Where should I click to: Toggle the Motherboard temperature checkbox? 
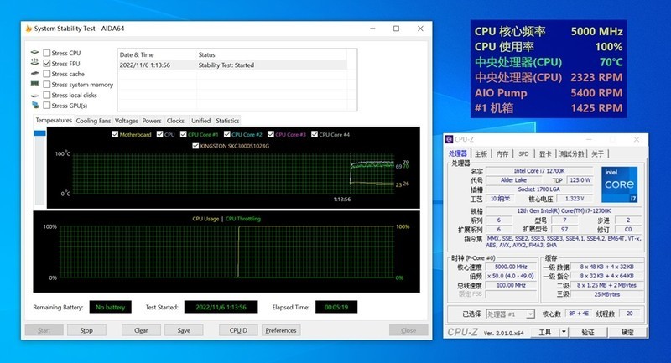point(115,134)
